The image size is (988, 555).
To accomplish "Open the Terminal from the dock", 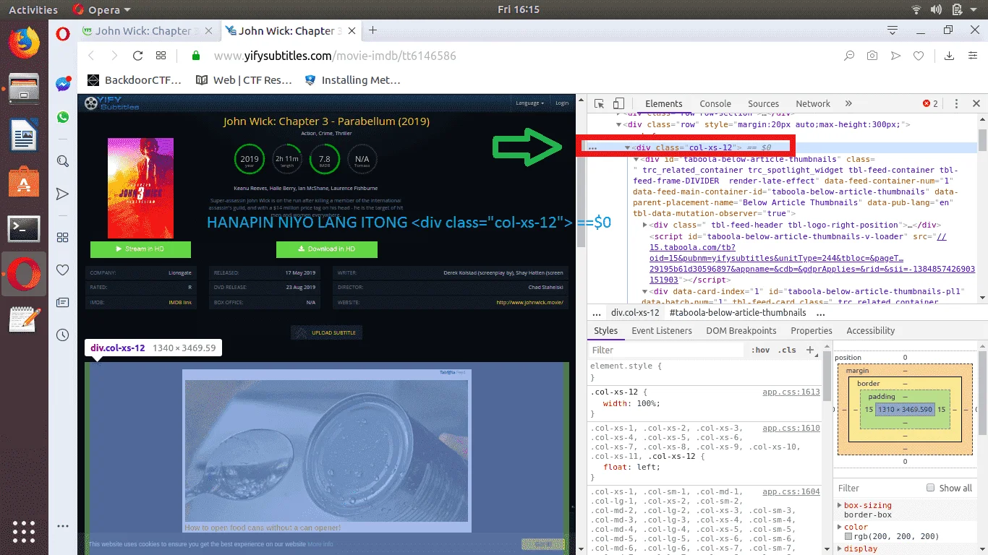I will [x=23, y=228].
